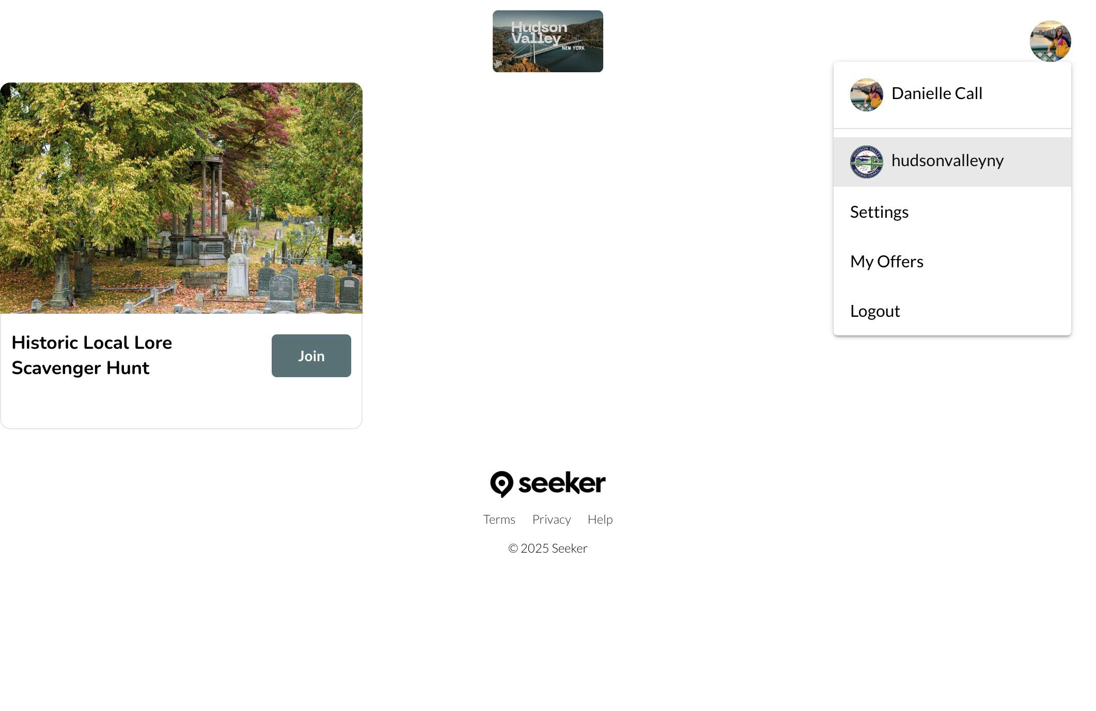Screen dimensions: 1096x711
Task: Open the Hudson Valley New York logo
Action: point(547,41)
